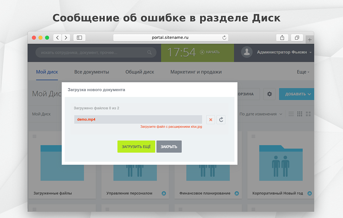
Task: Expand the ДОБАВИТЬ dropdown
Action: click(x=296, y=94)
